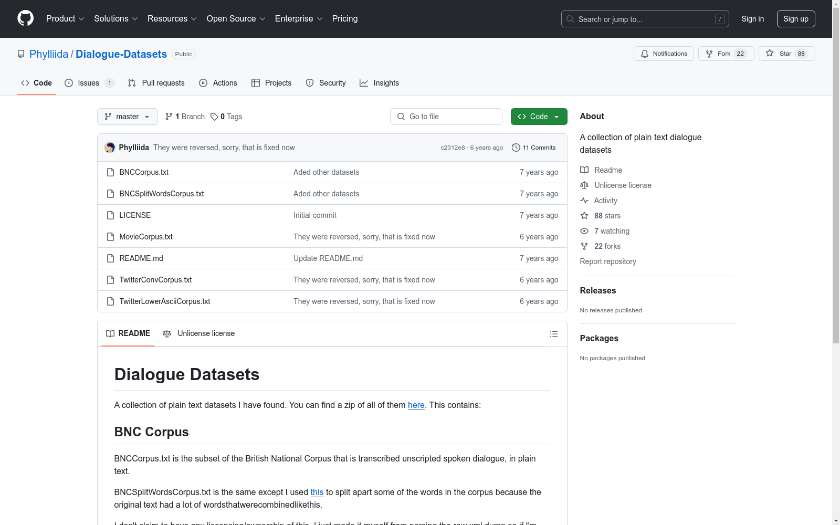
Task: Switch to the Issues tab
Action: (x=89, y=83)
